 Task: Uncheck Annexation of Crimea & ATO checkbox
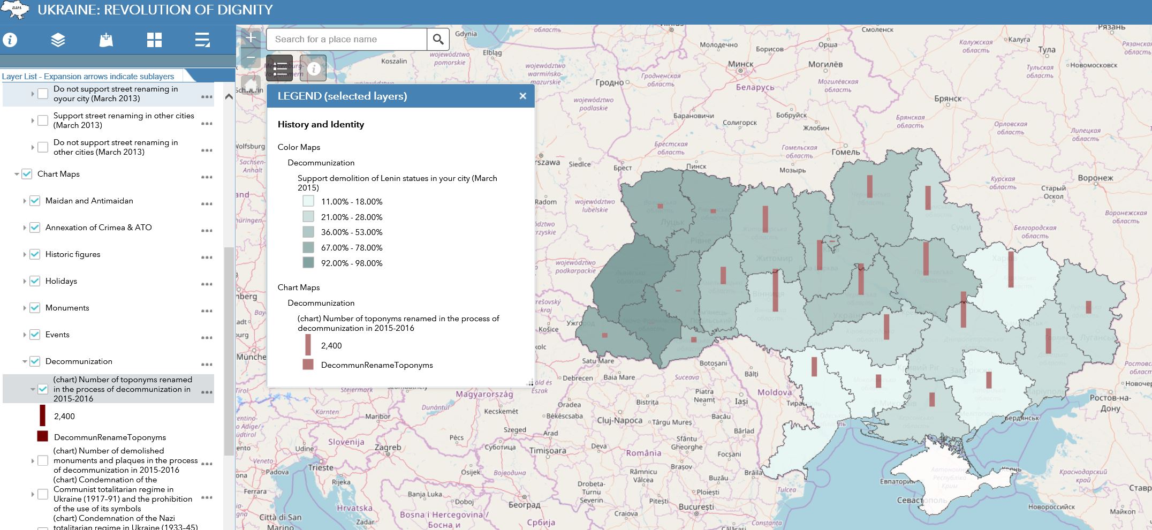(x=35, y=228)
